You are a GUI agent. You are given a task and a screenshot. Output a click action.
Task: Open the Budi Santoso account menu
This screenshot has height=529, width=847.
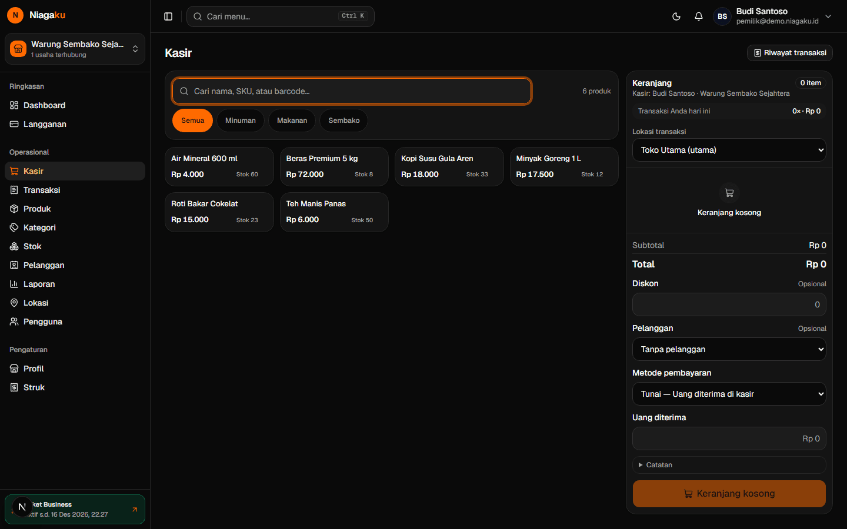pos(773,16)
